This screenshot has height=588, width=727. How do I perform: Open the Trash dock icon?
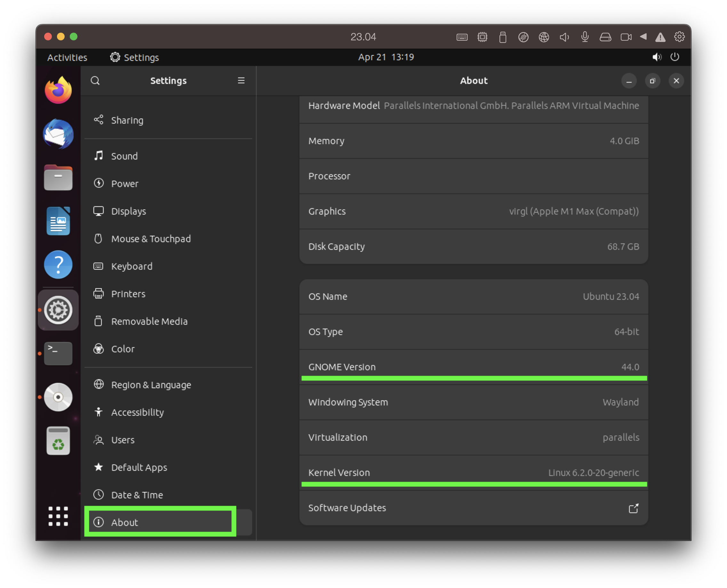[x=58, y=440]
